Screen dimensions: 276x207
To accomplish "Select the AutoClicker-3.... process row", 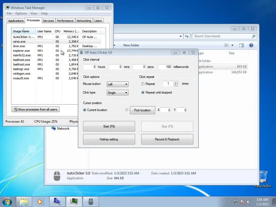I will (56, 37).
